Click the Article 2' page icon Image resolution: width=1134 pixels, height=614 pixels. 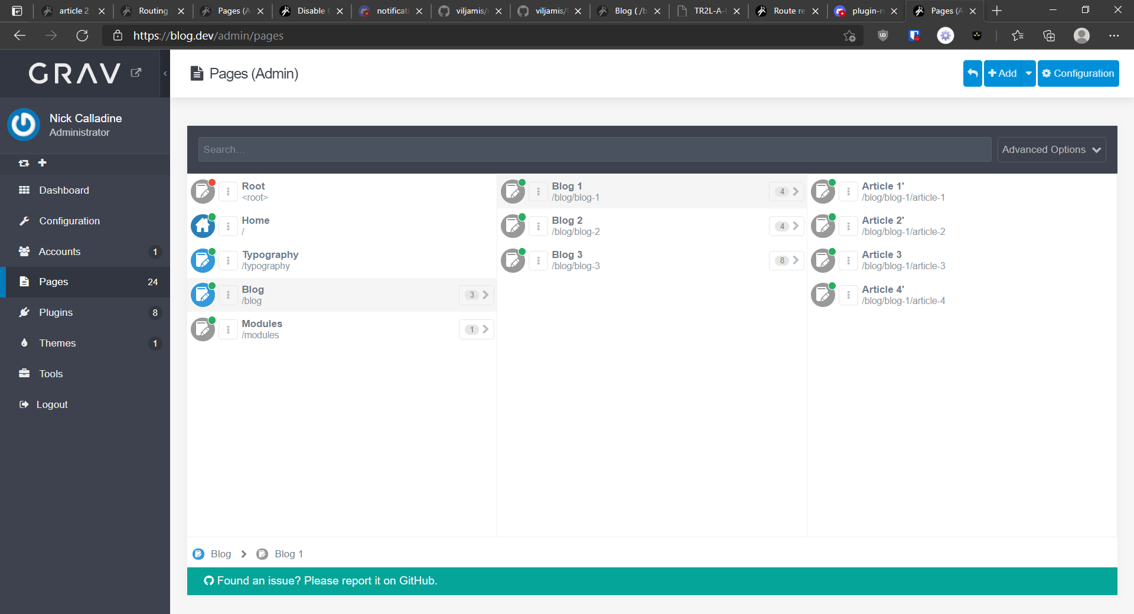pos(823,226)
